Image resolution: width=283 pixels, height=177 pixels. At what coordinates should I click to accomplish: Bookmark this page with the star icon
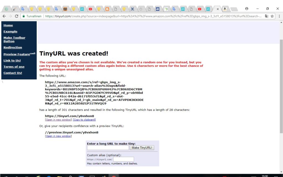point(272,16)
